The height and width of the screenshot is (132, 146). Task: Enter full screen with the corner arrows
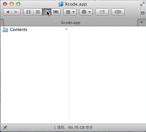(142, 4)
